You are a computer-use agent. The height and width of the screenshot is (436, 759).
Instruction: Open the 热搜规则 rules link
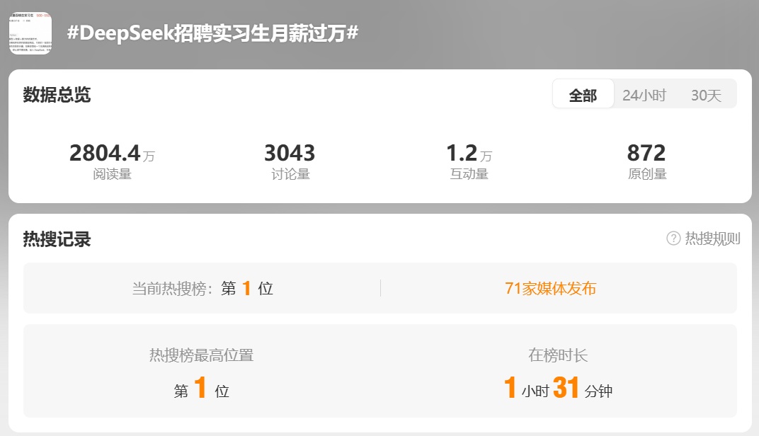pos(712,238)
